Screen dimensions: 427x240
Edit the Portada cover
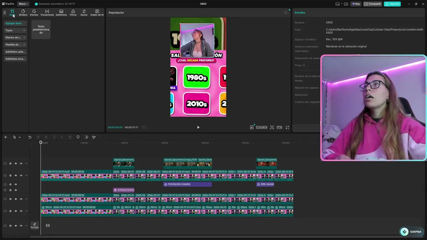tap(35, 226)
